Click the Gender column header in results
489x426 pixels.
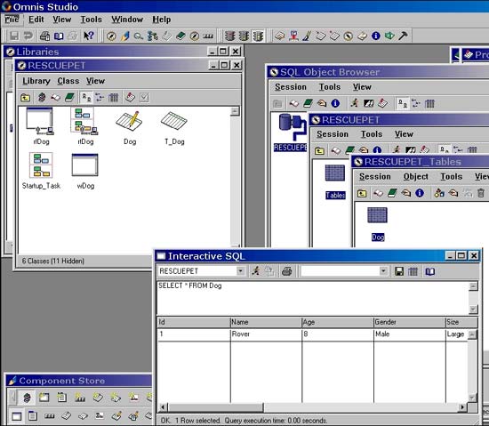pos(410,322)
